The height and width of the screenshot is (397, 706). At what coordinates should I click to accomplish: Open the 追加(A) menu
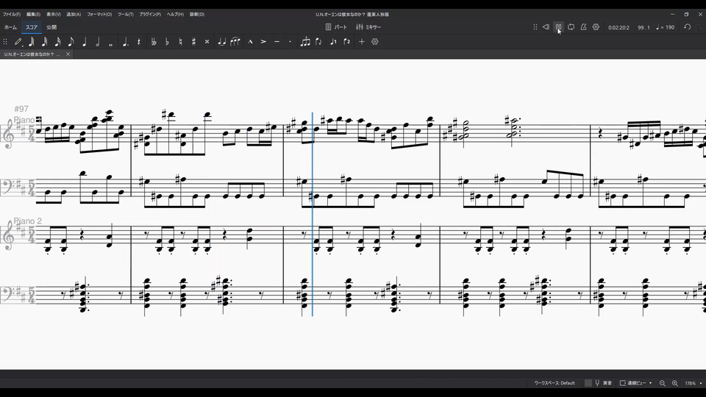(x=74, y=15)
